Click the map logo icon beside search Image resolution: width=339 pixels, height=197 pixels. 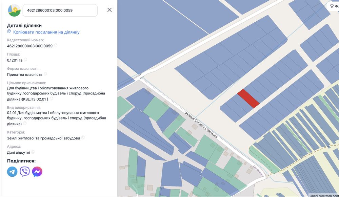click(x=14, y=10)
